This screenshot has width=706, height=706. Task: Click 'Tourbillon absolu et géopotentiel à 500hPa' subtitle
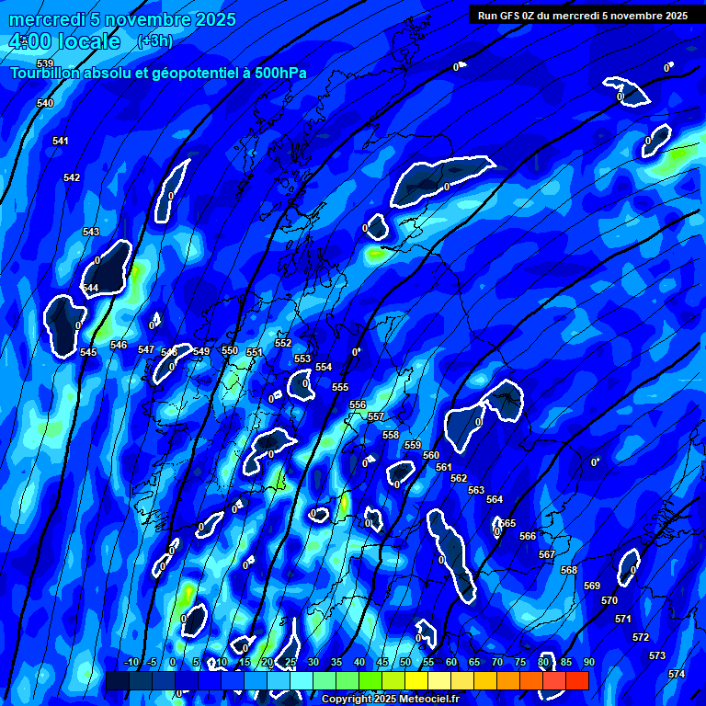tap(158, 73)
